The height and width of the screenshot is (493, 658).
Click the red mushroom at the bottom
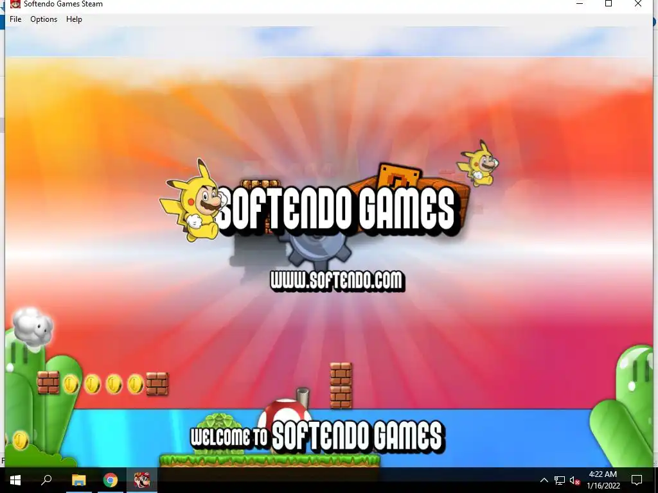[285, 411]
